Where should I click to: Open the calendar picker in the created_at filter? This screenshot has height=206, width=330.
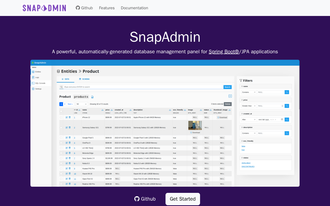pos(282,119)
